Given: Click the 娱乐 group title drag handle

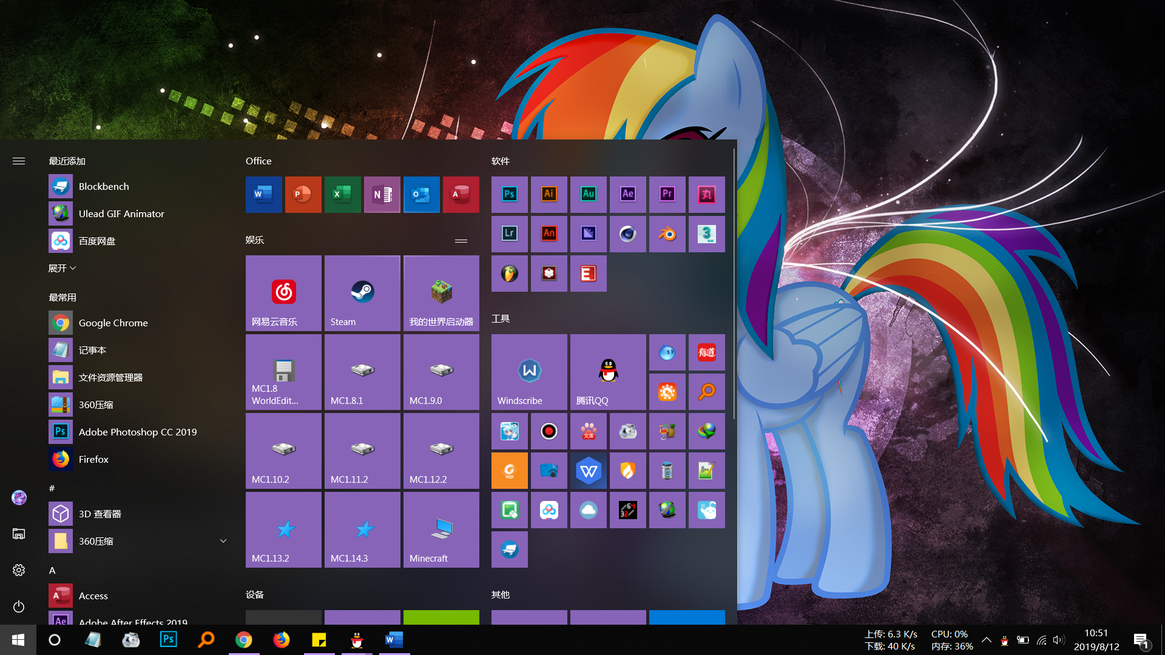Looking at the screenshot, I should [461, 240].
